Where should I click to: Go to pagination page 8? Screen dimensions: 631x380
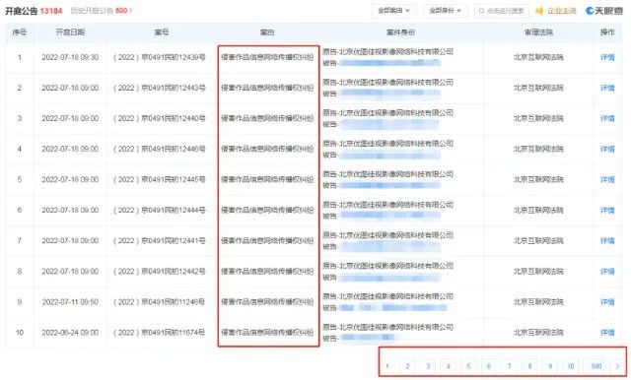coord(529,366)
